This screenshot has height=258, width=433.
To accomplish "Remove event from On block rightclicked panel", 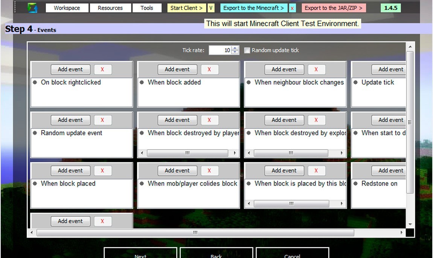I will point(102,69).
